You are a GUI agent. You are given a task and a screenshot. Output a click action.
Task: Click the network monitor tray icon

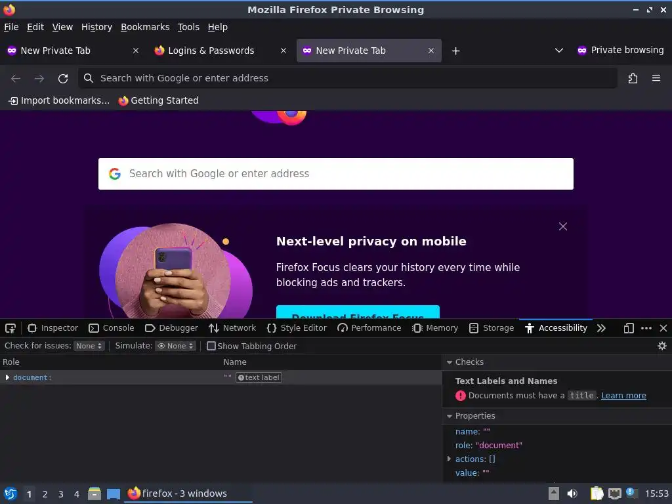(614, 493)
